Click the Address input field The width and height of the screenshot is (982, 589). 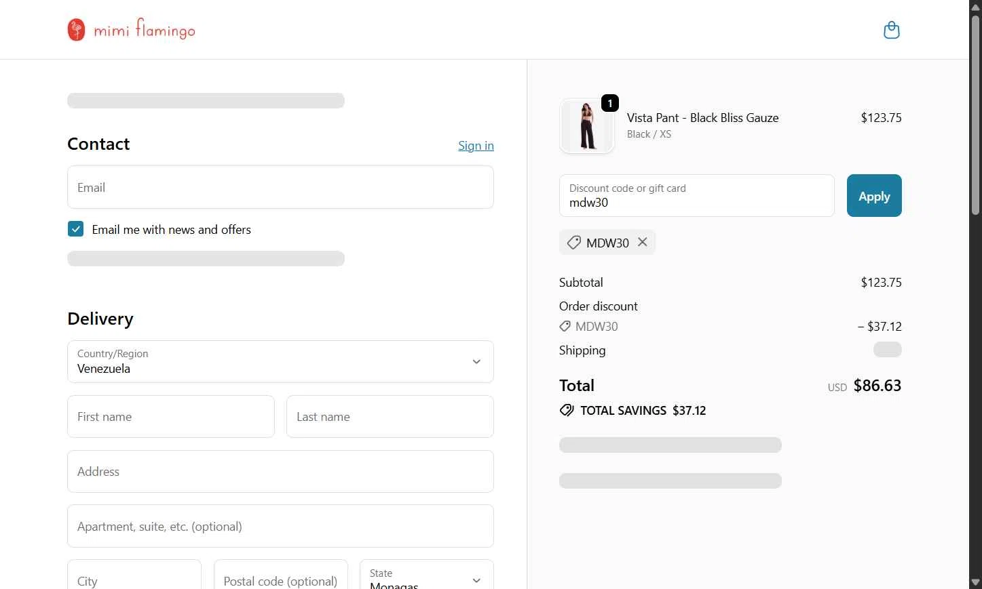[280, 471]
